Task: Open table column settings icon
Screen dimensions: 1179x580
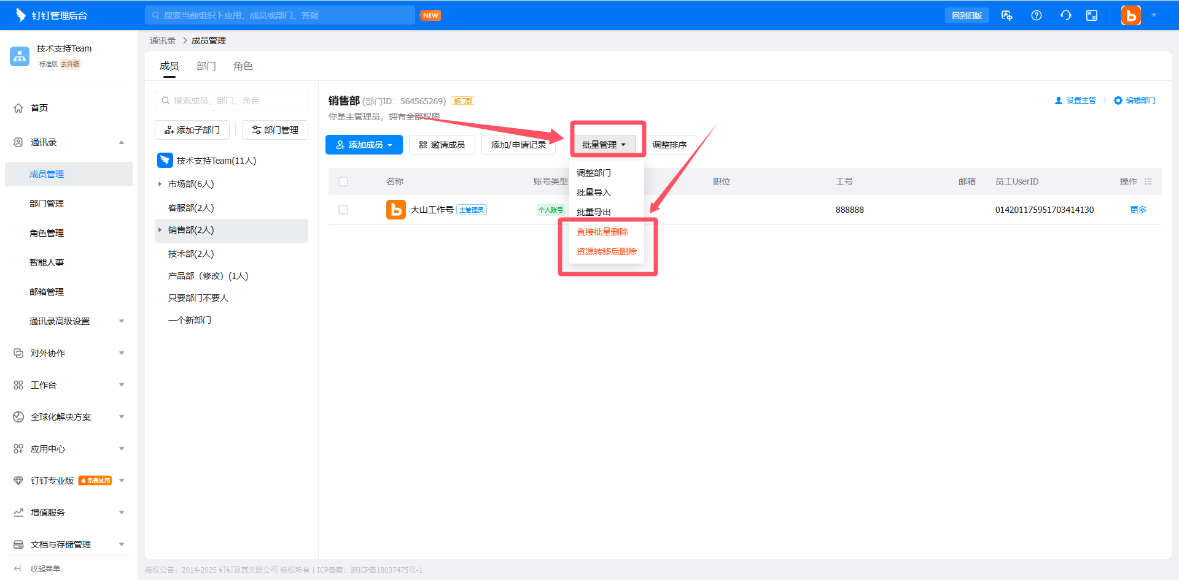Action: pyautogui.click(x=1148, y=181)
